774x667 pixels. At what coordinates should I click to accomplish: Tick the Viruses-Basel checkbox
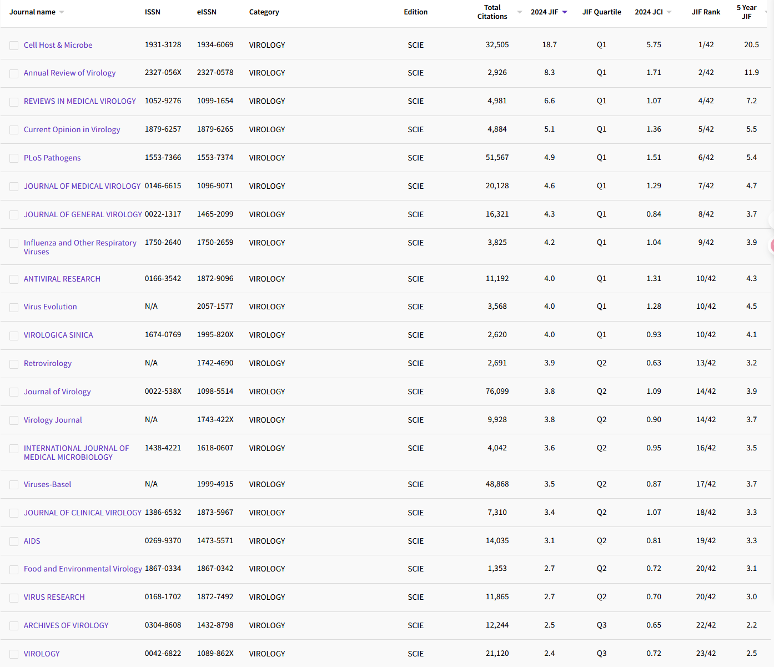point(14,485)
